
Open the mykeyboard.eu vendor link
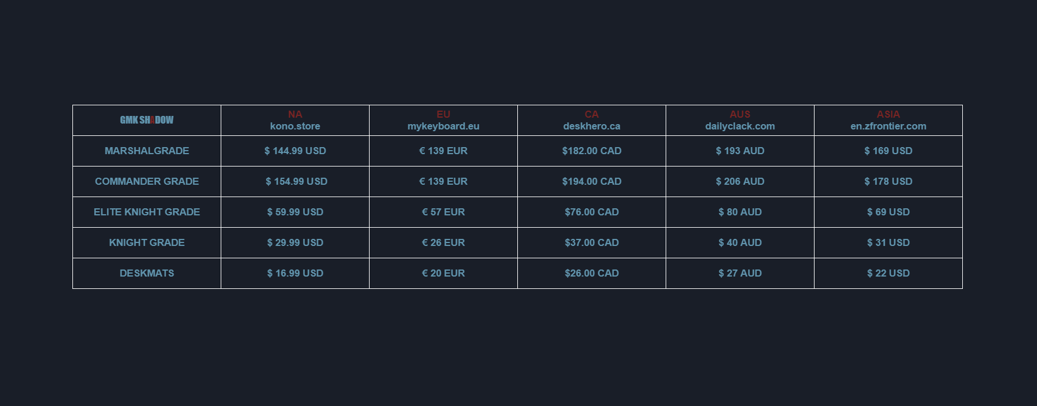pyautogui.click(x=443, y=126)
